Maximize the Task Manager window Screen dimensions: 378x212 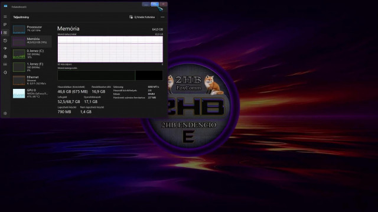(x=155, y=4)
